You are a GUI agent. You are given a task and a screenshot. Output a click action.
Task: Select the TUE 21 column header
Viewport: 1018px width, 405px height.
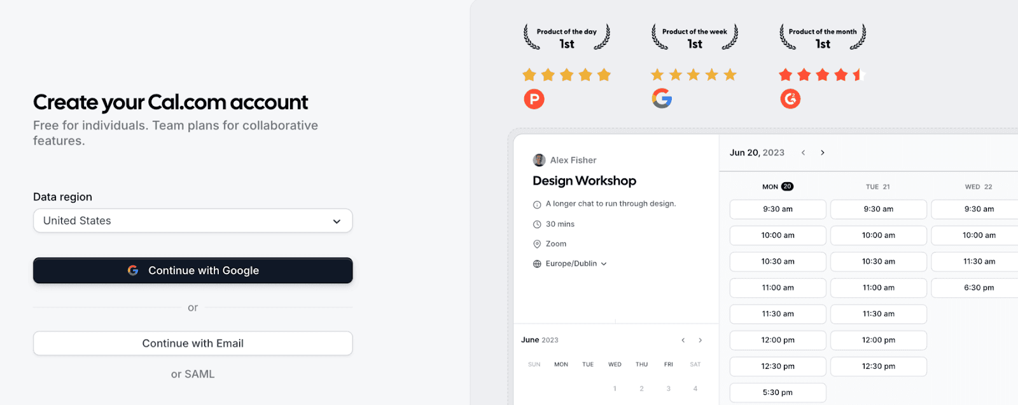878,187
